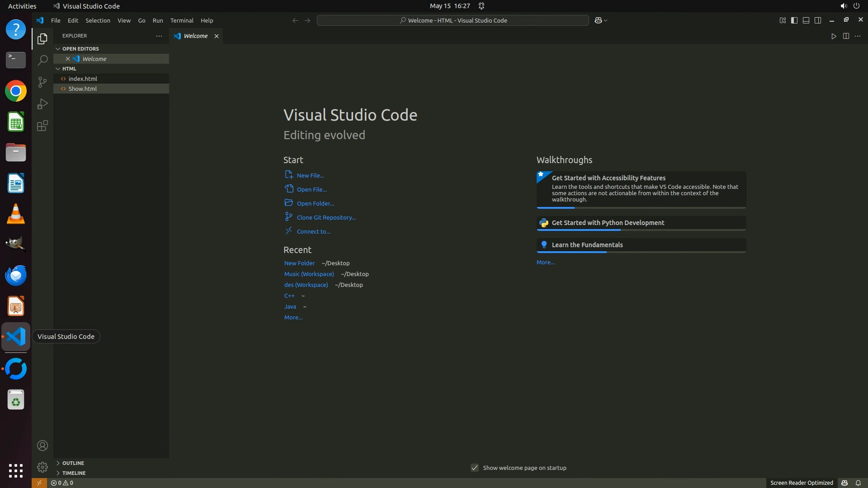Open the Extensions view icon
Image resolution: width=868 pixels, height=488 pixels.
[x=42, y=126]
